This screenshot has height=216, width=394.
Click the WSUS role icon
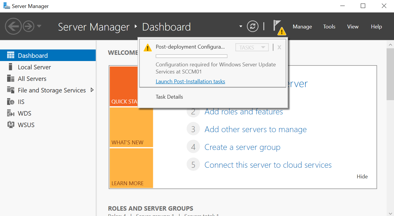(11, 125)
